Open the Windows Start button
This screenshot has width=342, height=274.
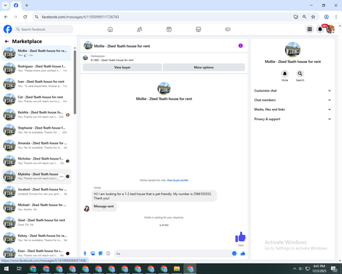(x=6, y=269)
